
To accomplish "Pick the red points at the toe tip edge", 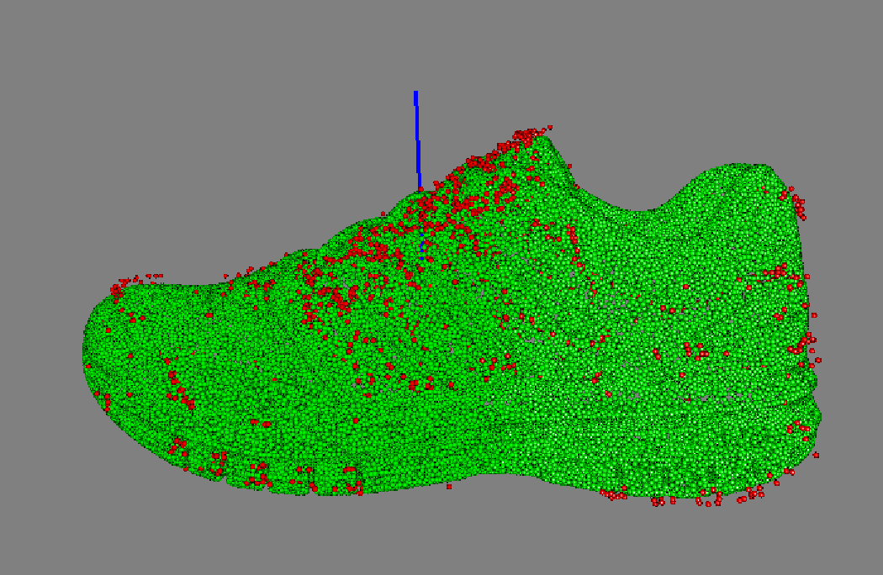I will tap(118, 289).
